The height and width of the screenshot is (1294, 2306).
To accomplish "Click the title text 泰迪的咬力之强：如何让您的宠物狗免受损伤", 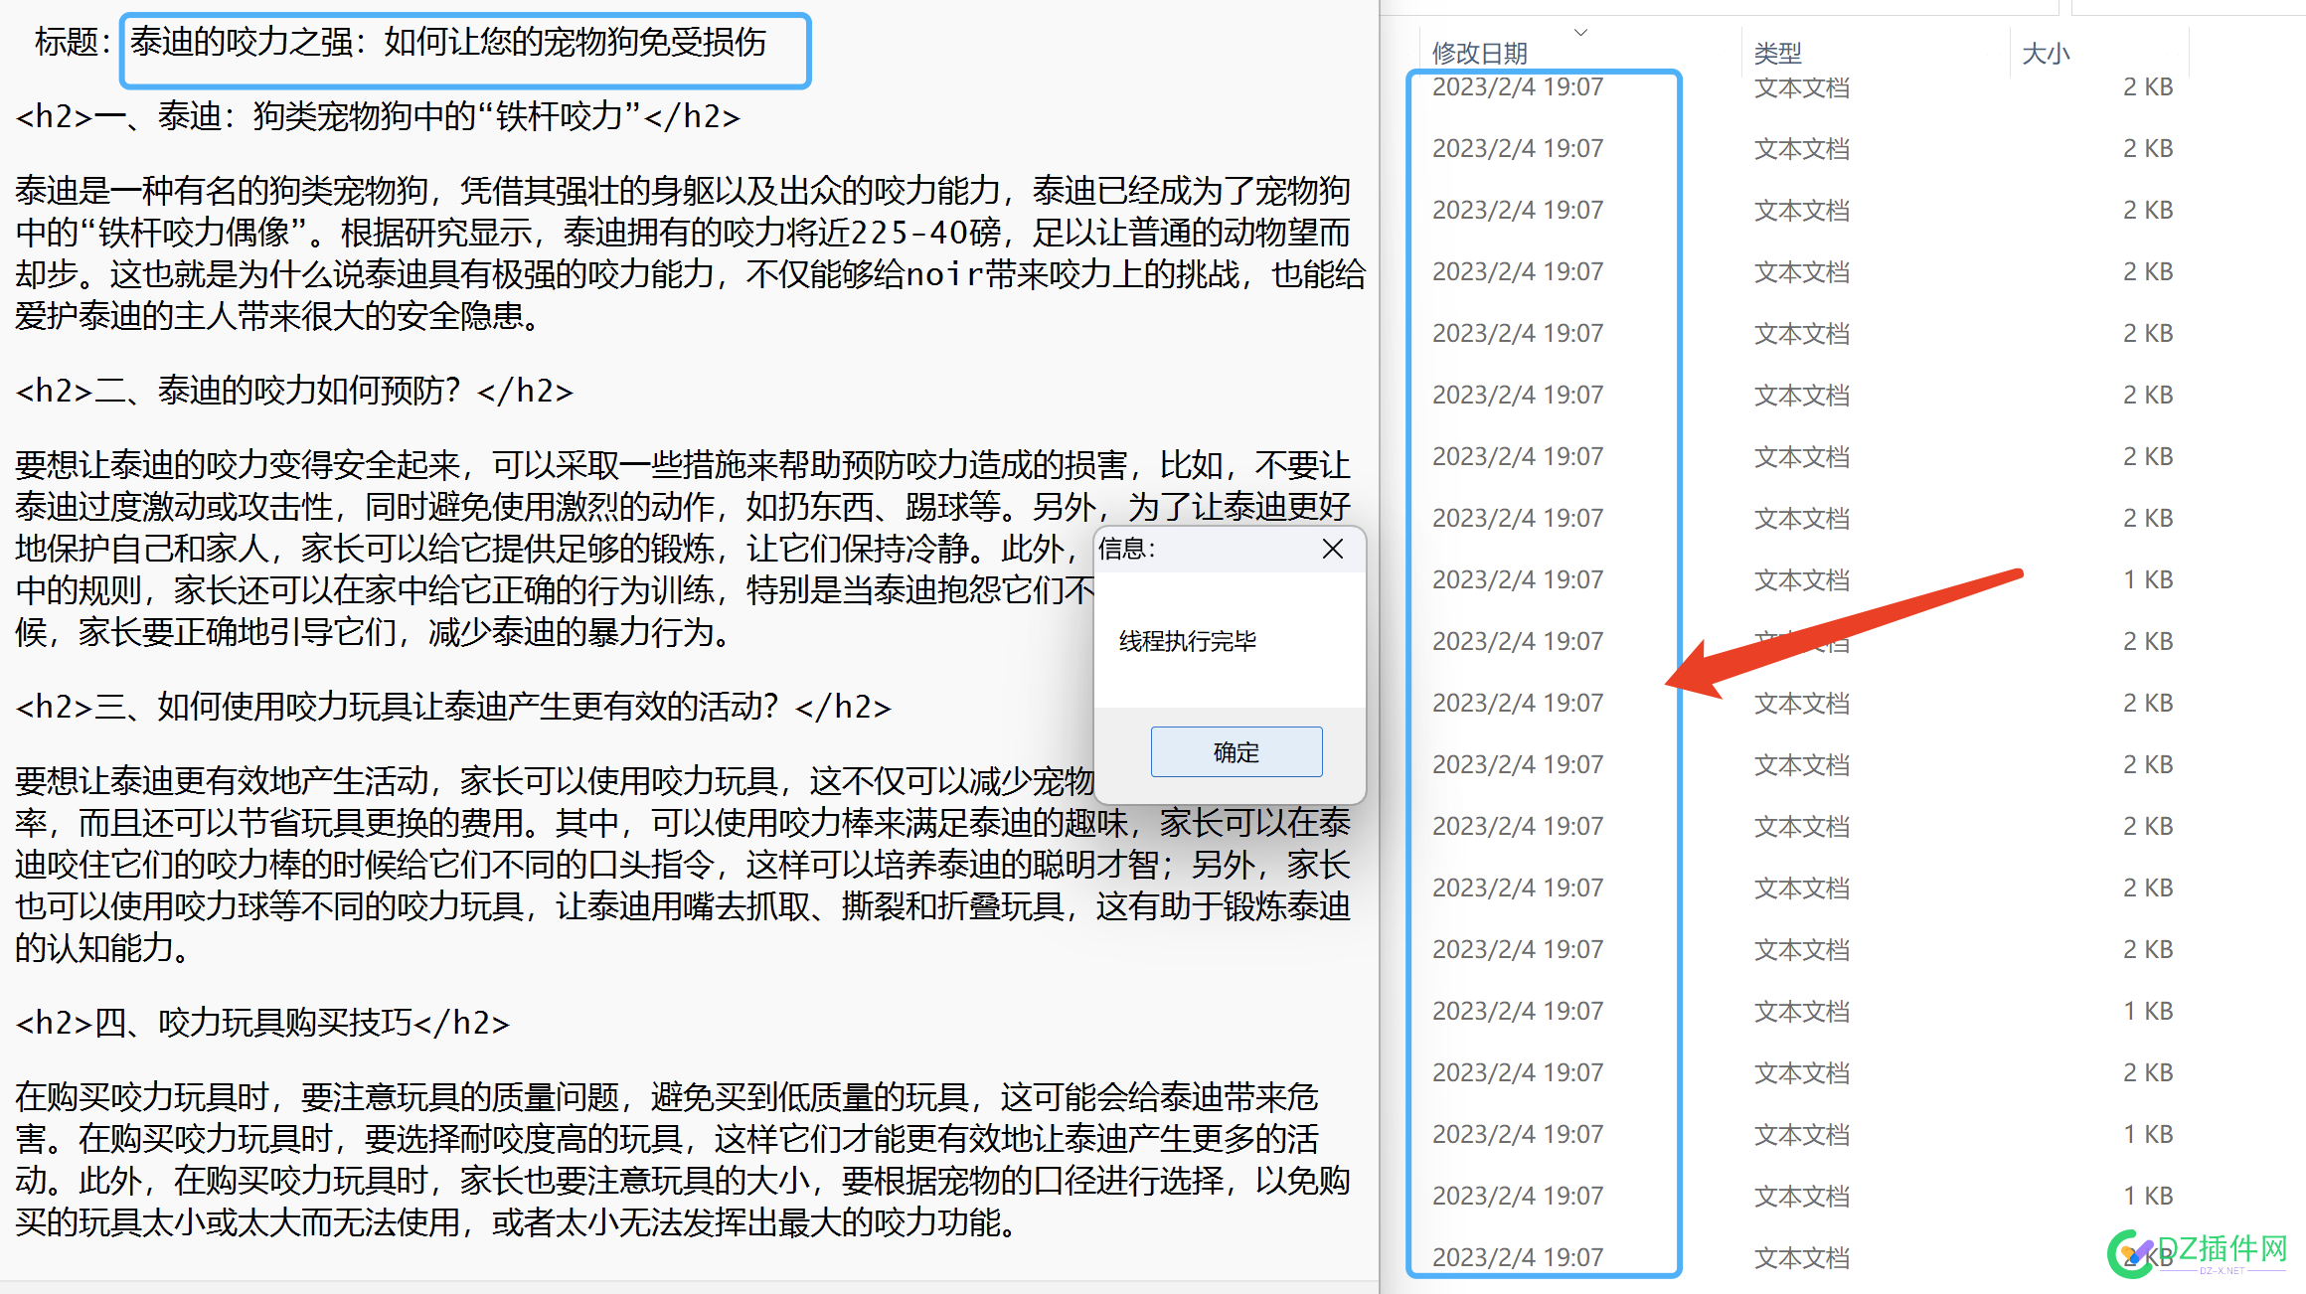I will coord(448,42).
